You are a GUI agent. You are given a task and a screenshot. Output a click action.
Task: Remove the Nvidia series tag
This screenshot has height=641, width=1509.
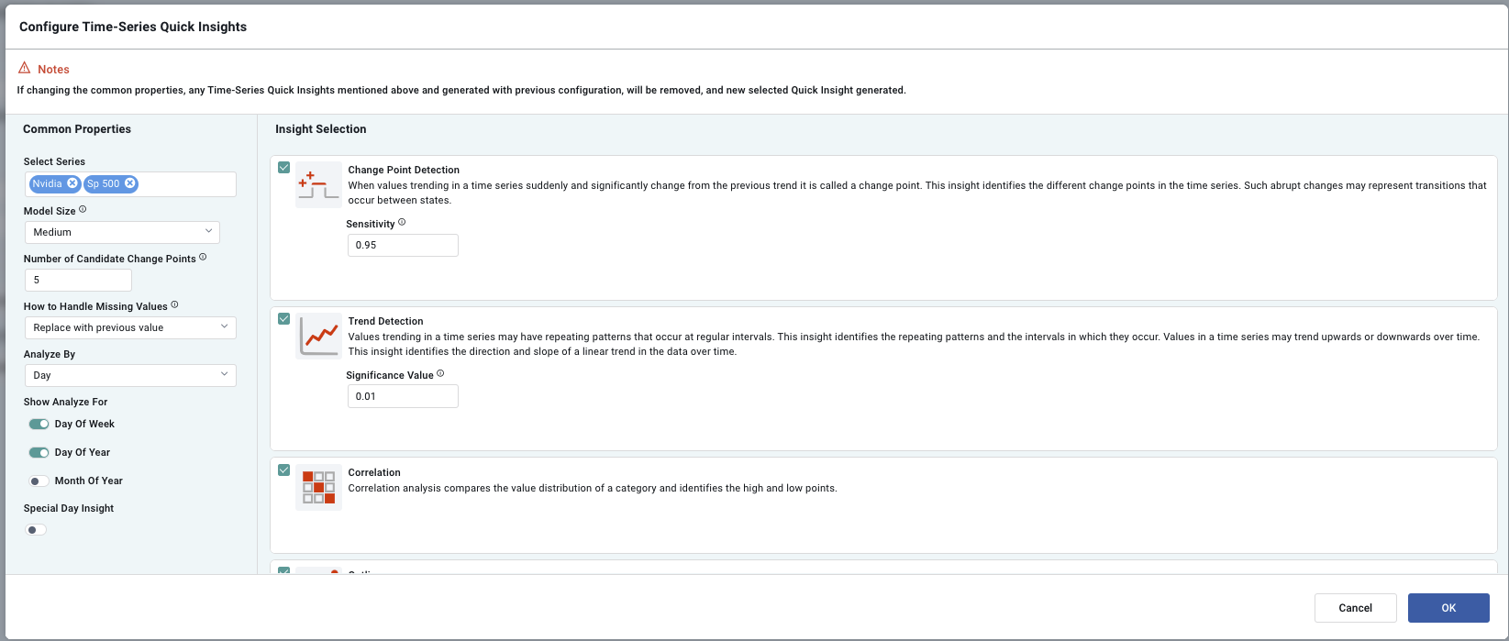[72, 183]
